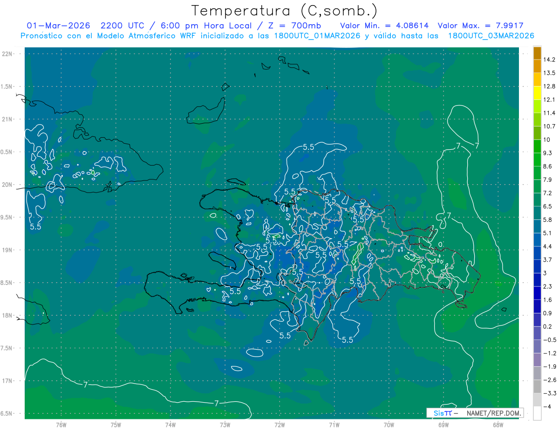This screenshot has width=559, height=431.
Task: Click the '6.5' colorbar label
Action: (x=548, y=206)
